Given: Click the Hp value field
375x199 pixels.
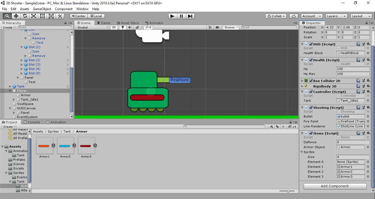Looking at the screenshot, I should click(x=353, y=69).
